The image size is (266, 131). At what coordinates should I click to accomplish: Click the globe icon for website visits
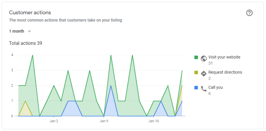(204, 58)
